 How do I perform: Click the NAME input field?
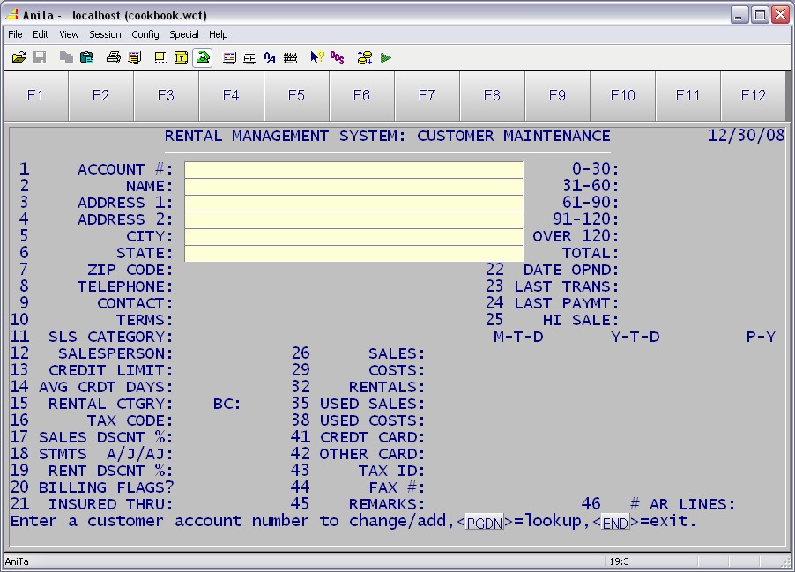[x=353, y=186]
